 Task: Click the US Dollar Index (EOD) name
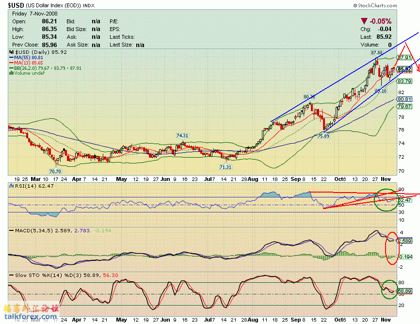pos(53,5)
